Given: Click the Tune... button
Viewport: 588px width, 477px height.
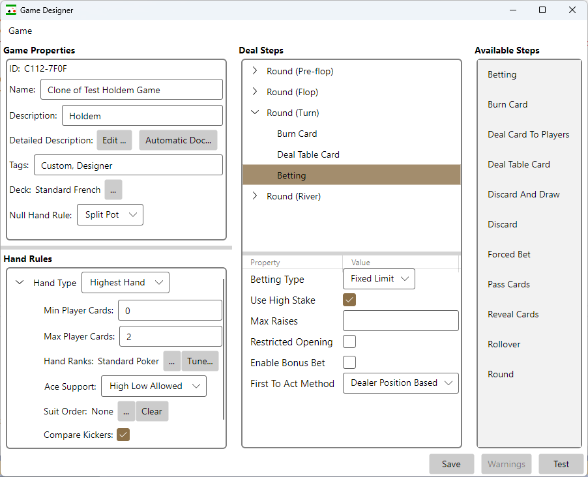Looking at the screenshot, I should pos(200,361).
